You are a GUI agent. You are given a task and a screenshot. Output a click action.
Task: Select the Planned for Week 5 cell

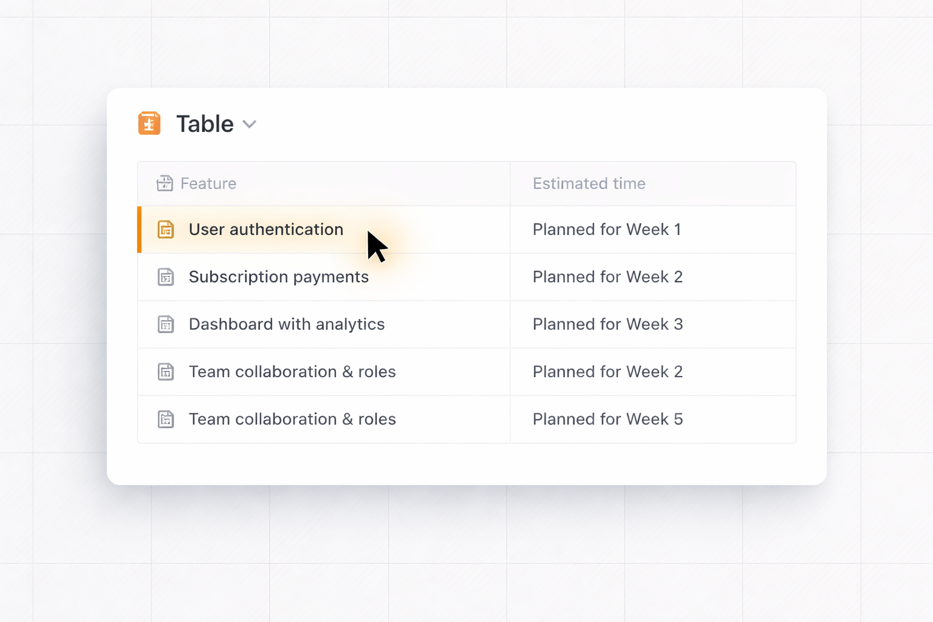607,419
